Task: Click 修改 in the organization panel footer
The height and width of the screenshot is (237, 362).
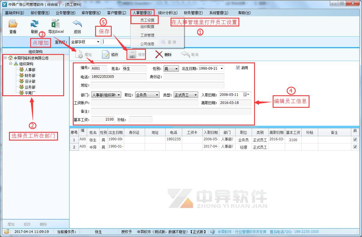Action: pos(27,224)
